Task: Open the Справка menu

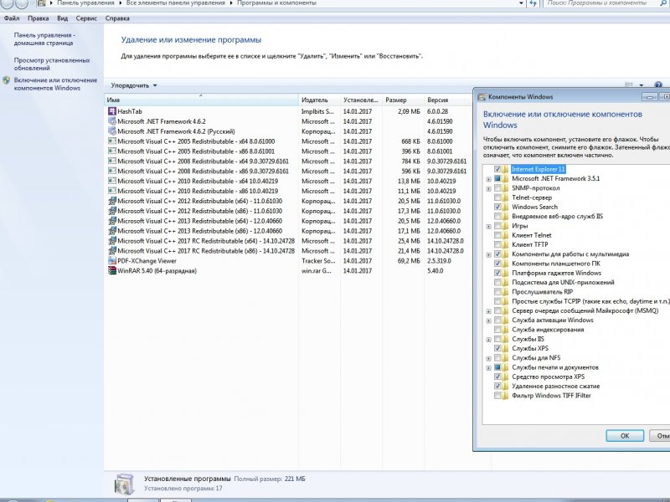Action: coord(117,18)
